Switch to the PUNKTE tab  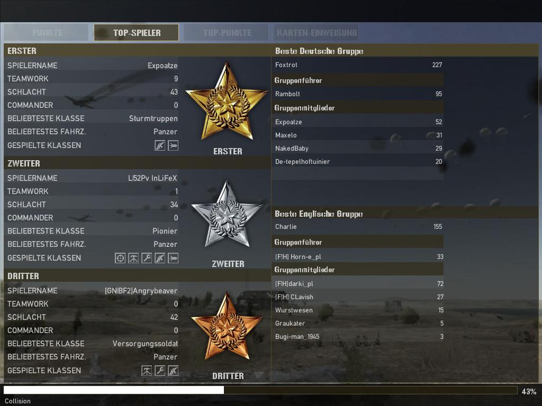[47, 33]
